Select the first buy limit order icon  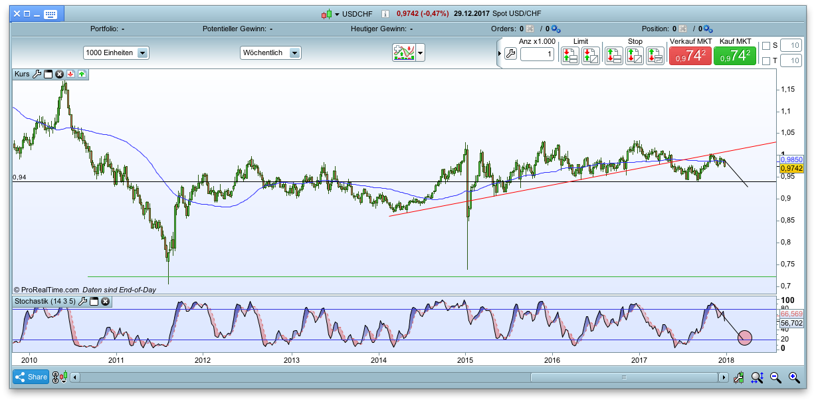[569, 56]
